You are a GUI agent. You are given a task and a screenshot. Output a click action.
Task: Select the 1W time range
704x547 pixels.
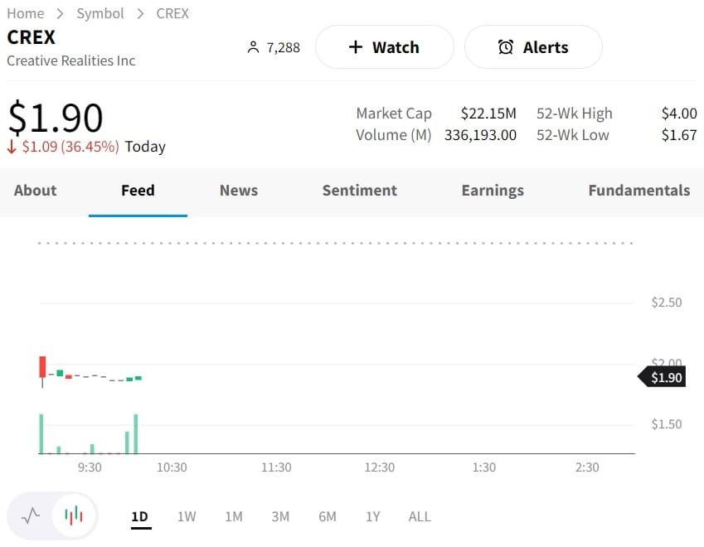point(187,516)
